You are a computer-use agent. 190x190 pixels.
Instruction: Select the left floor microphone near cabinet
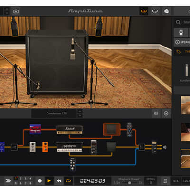point(38,85)
